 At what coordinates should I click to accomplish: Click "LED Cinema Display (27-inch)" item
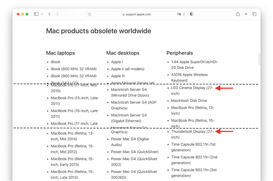point(192,90)
